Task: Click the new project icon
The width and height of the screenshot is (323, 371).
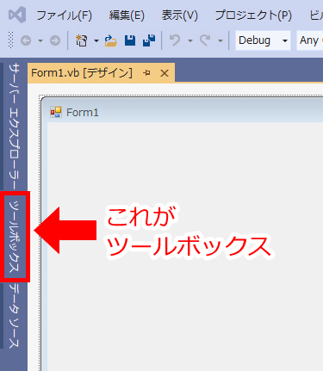Action: pyautogui.click(x=82, y=40)
